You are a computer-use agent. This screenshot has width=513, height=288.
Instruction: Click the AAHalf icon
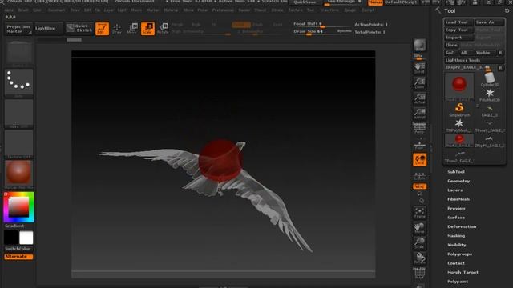(419, 114)
